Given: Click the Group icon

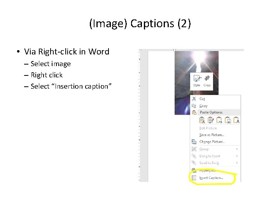Looking at the screenshot, I should click(194, 149).
